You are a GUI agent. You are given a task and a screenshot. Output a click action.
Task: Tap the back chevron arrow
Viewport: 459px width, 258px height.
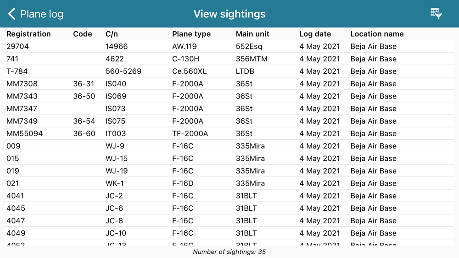11,14
